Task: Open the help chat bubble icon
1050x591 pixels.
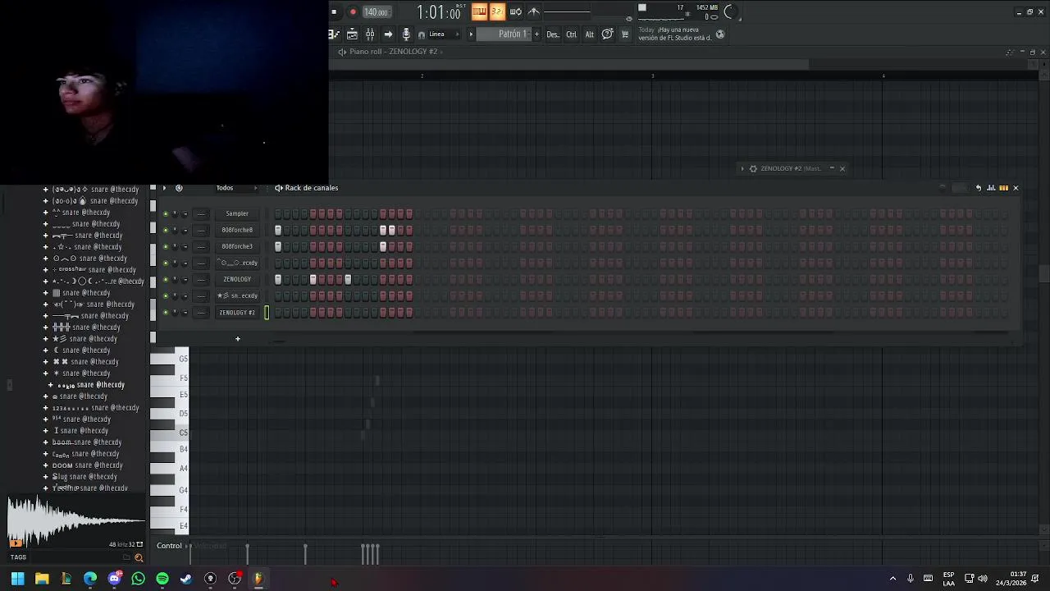Action: tap(607, 34)
